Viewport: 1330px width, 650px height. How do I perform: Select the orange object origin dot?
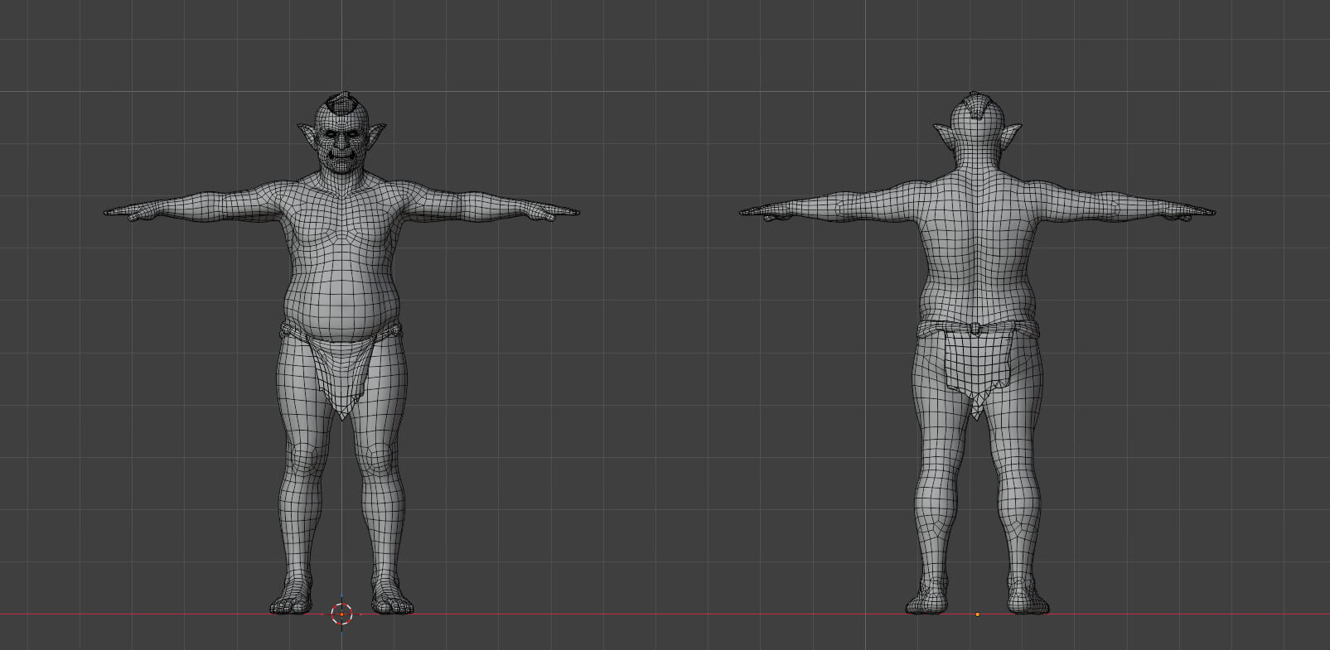pos(978,614)
